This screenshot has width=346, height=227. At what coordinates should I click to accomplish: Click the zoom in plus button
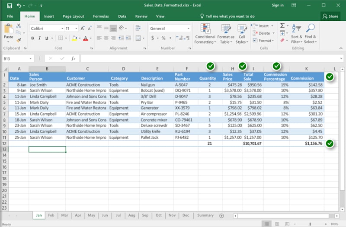pos(326,224)
